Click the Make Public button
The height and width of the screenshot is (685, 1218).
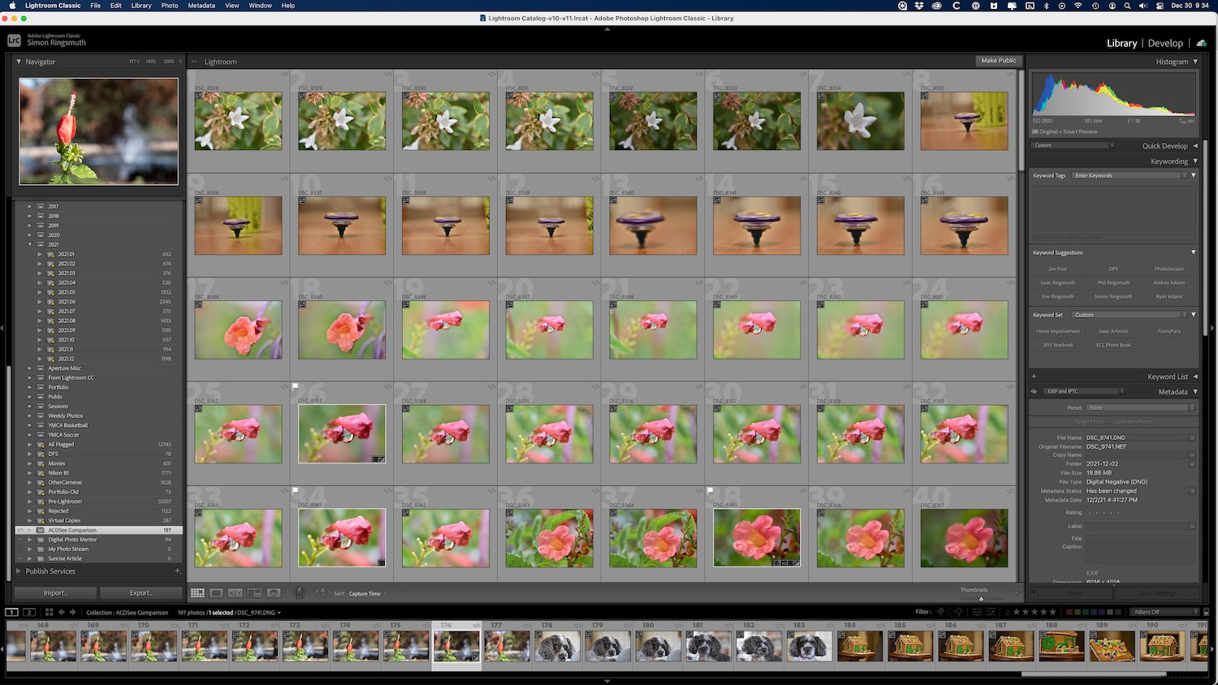[998, 60]
